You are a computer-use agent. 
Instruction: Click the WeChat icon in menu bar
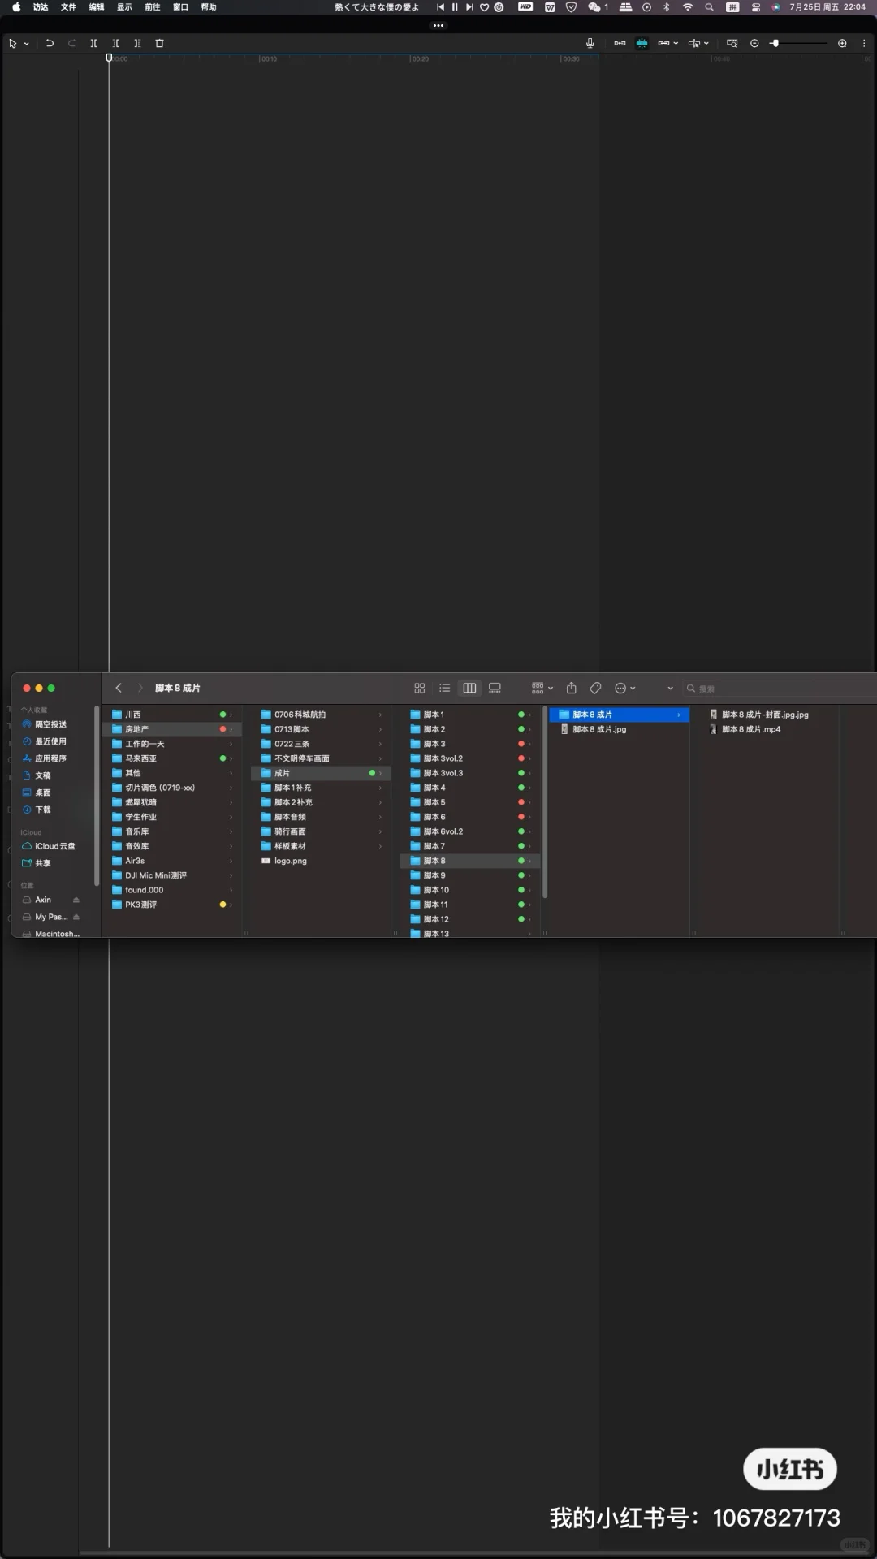click(594, 6)
